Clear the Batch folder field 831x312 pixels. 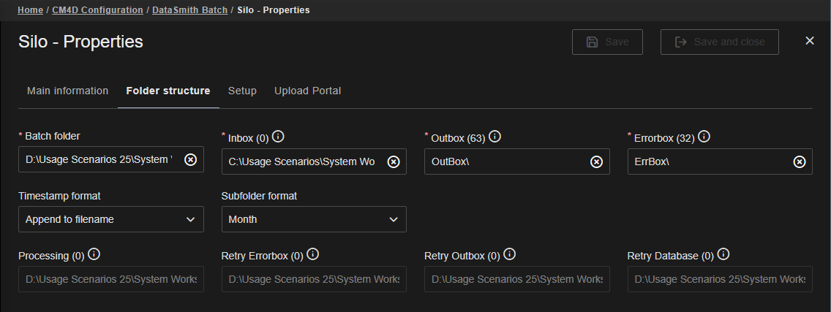click(190, 160)
